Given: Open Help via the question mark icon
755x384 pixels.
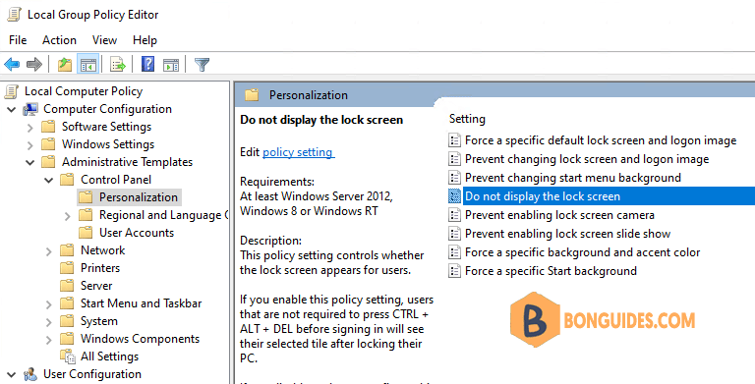Looking at the screenshot, I should pos(147,64).
